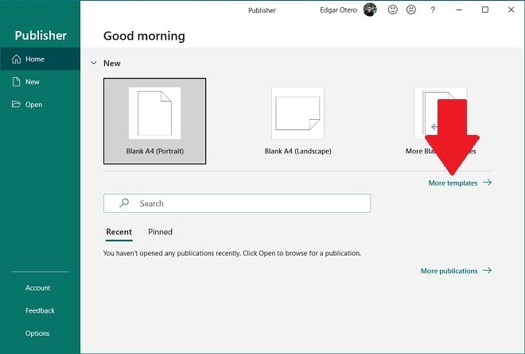Choose Blank A4 (Landscape) template
Image resolution: width=525 pixels, height=354 pixels.
297,121
